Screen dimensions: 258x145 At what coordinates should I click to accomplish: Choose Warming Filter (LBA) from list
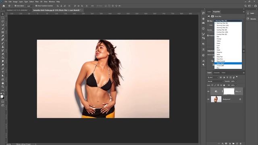point(228,25)
